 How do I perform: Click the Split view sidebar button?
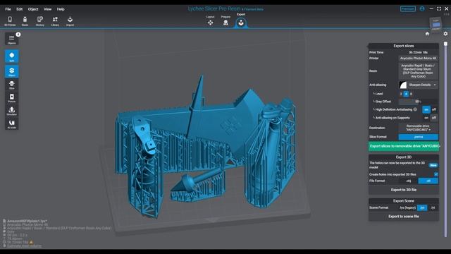11,56
